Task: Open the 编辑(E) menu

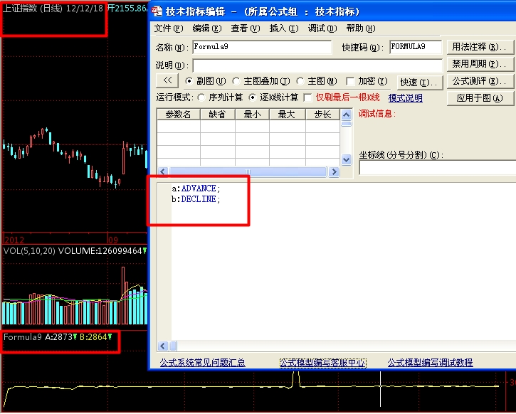Action: [x=206, y=28]
